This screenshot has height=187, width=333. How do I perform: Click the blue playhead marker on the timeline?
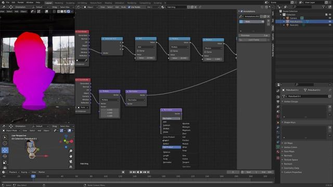pos(33,176)
